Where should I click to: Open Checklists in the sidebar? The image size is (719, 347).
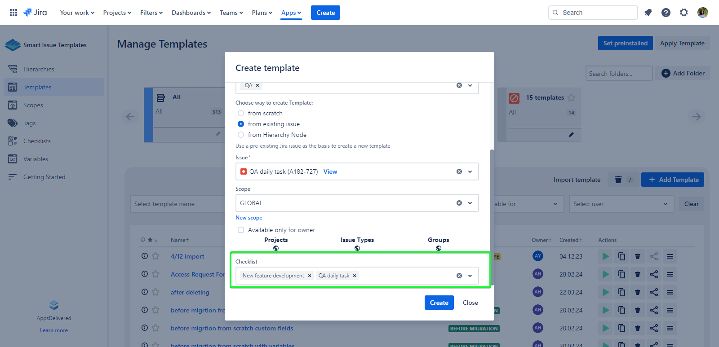(37, 141)
